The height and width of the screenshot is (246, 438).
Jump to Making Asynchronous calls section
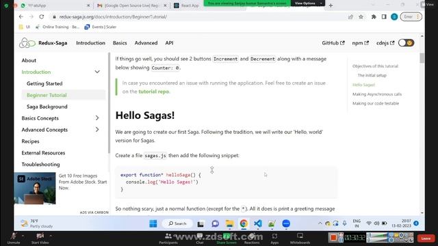377,94
